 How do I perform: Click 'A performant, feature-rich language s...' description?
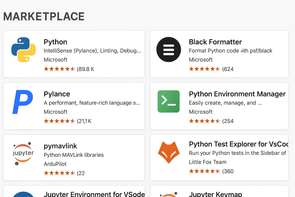pyautogui.click(x=92, y=103)
